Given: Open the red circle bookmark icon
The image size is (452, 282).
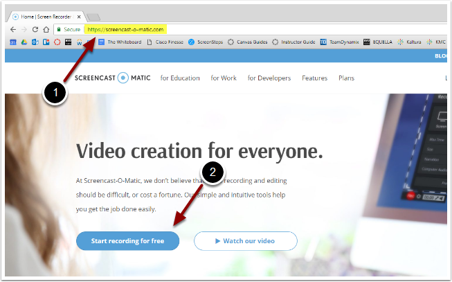Looking at the screenshot, I should [57, 42].
